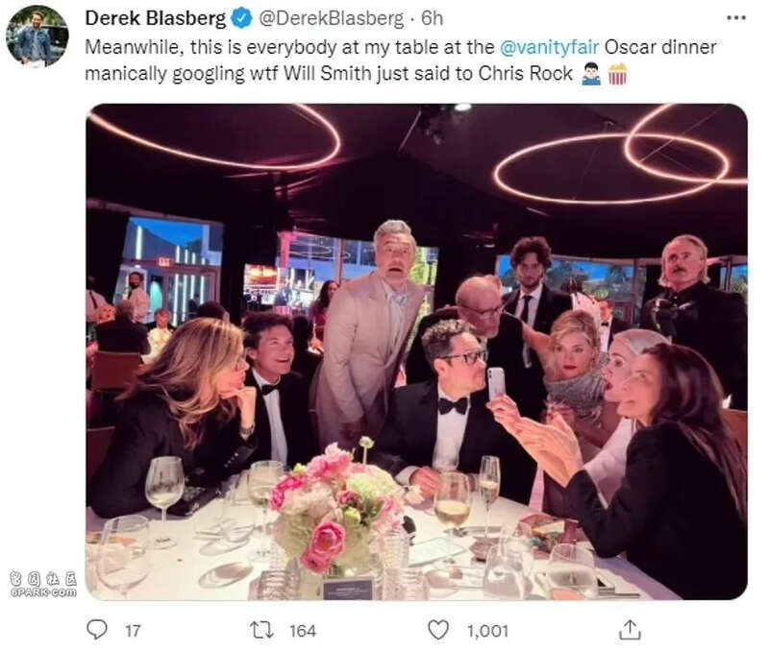Click the retweet count 164
The height and width of the screenshot is (651, 769).
click(x=302, y=631)
